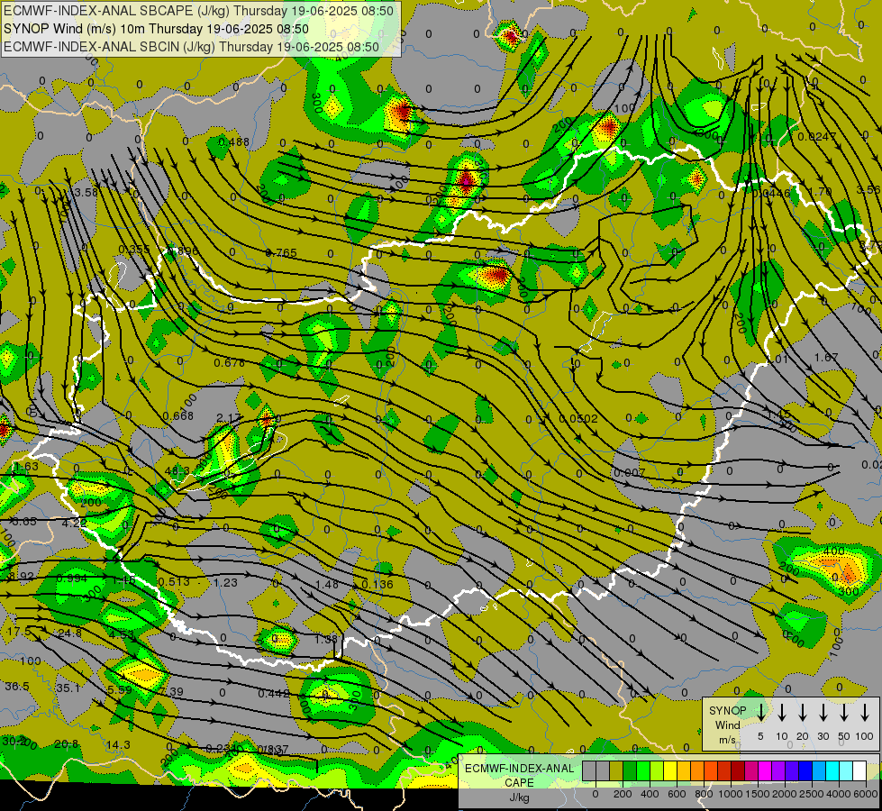This screenshot has width=882, height=811.
Task: Click the 1500 label in CAPE legend
Action: tap(758, 794)
